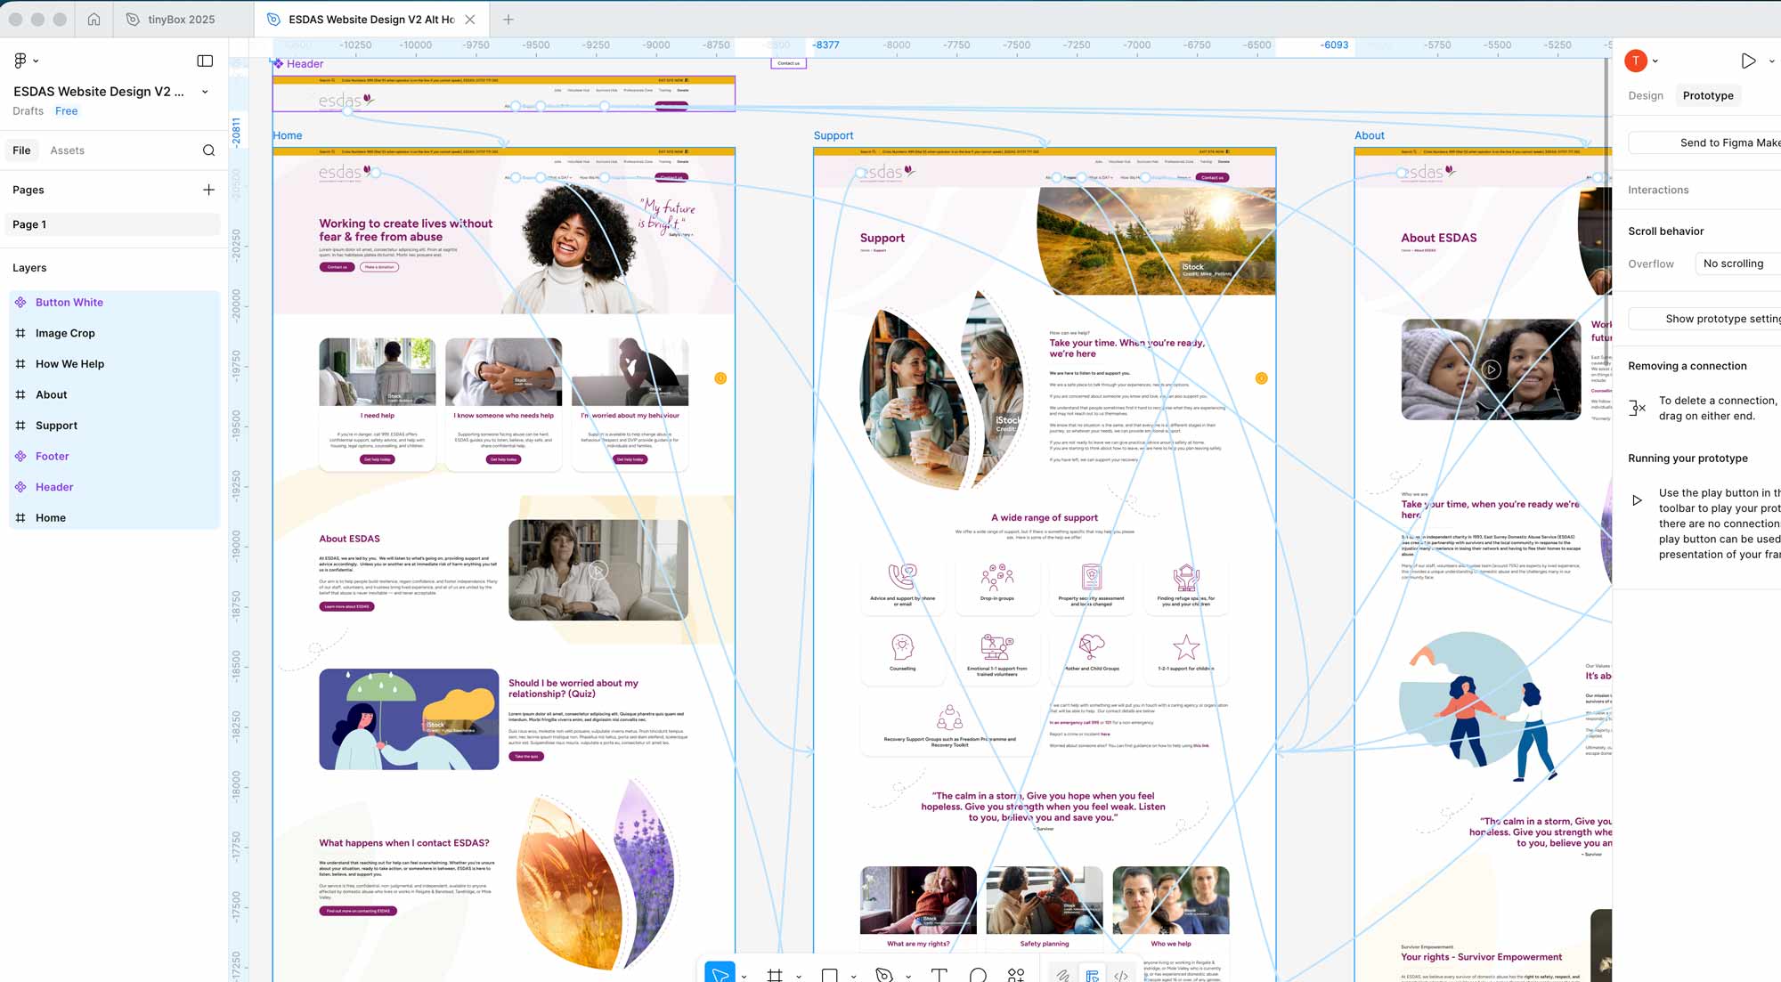This screenshot has height=982, width=1781.
Task: Open presentation options chevron
Action: pyautogui.click(x=1771, y=61)
